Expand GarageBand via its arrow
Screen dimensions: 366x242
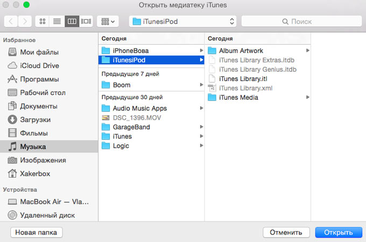pyautogui.click(x=201, y=127)
